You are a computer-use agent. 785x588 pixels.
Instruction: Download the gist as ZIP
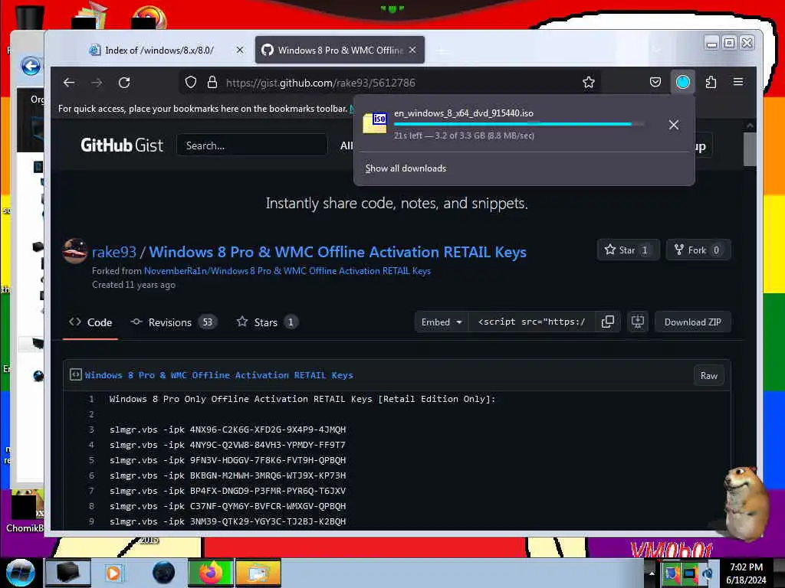coord(693,322)
